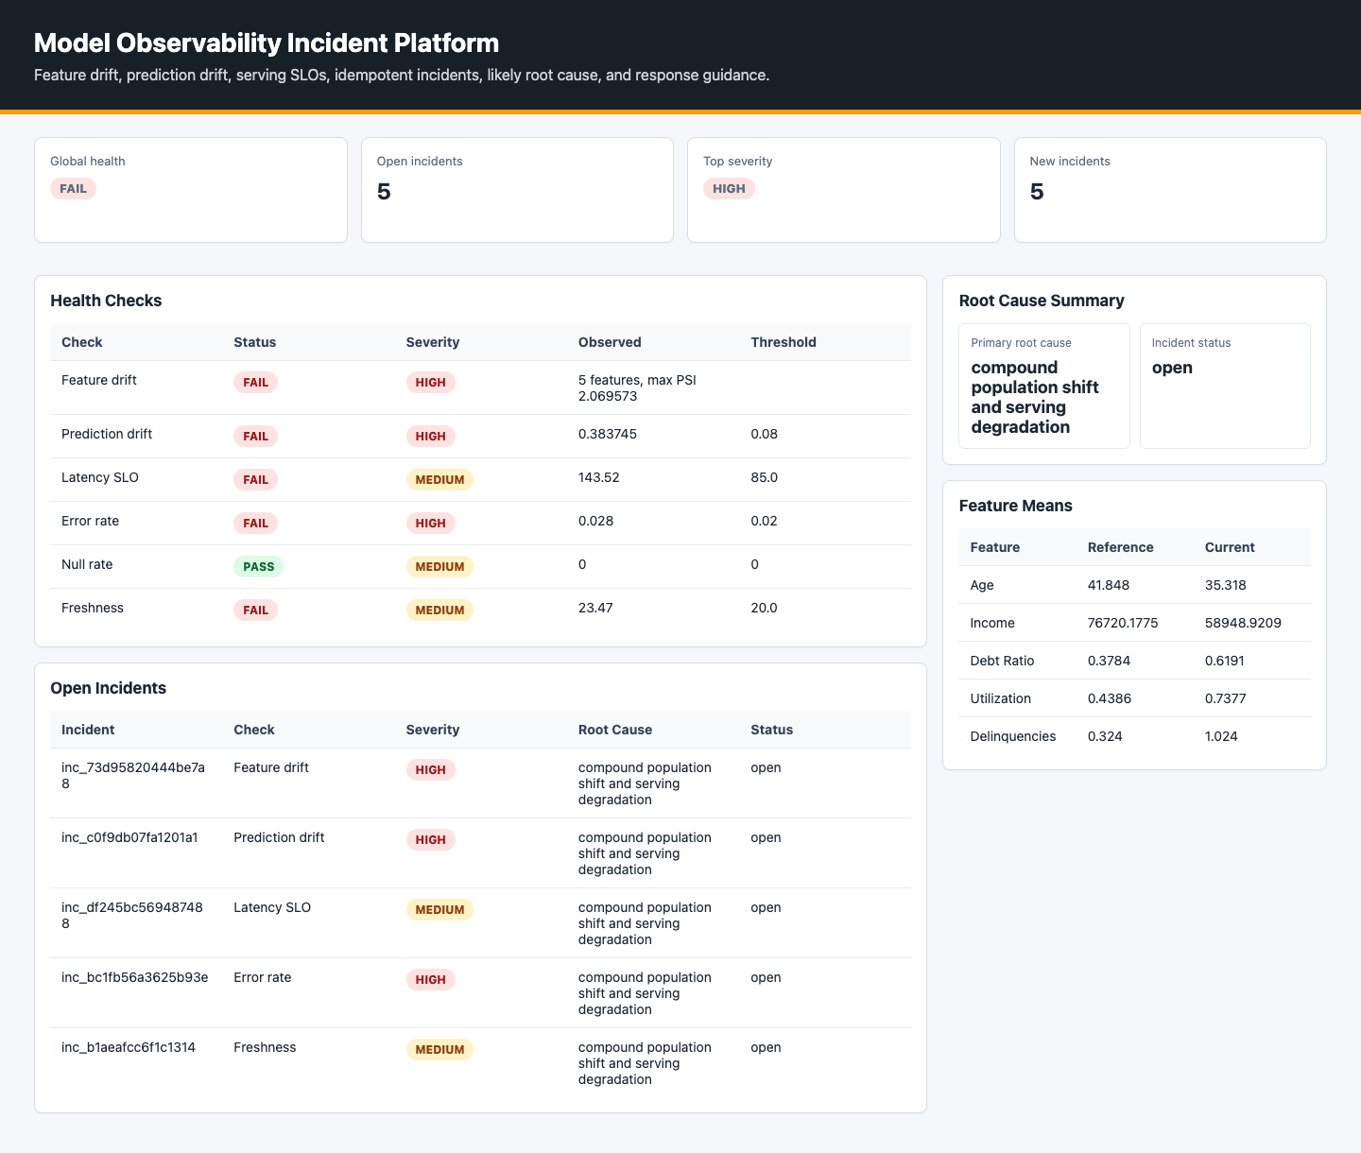Viewport: 1361px width, 1153px height.
Task: Select the Primary root cause card
Action: tap(1044, 386)
